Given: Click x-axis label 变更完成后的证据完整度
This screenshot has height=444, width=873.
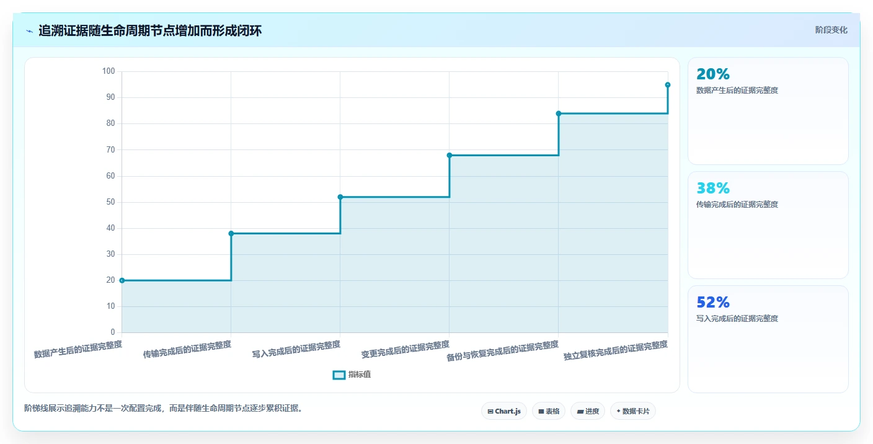Looking at the screenshot, I should click(405, 350).
